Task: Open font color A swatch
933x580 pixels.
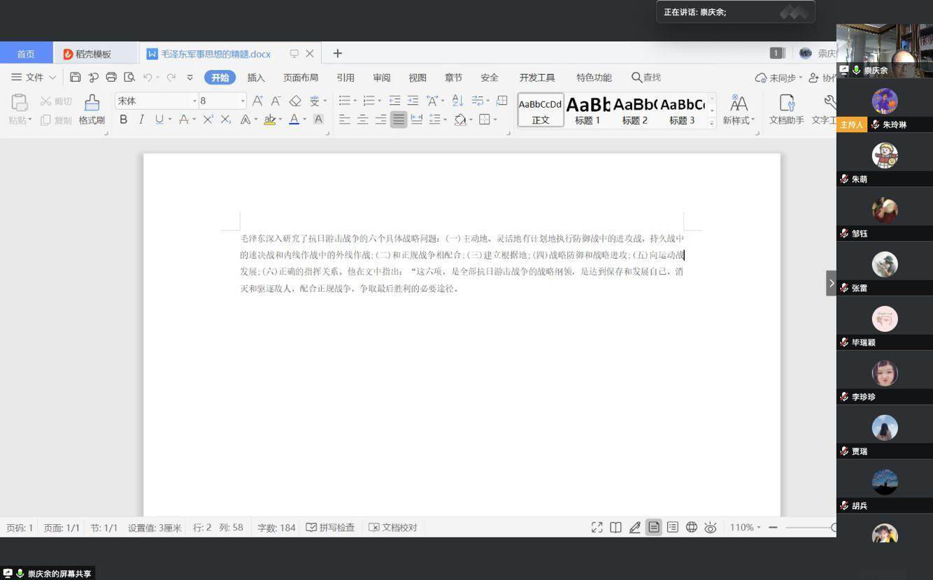Action: pyautogui.click(x=294, y=119)
